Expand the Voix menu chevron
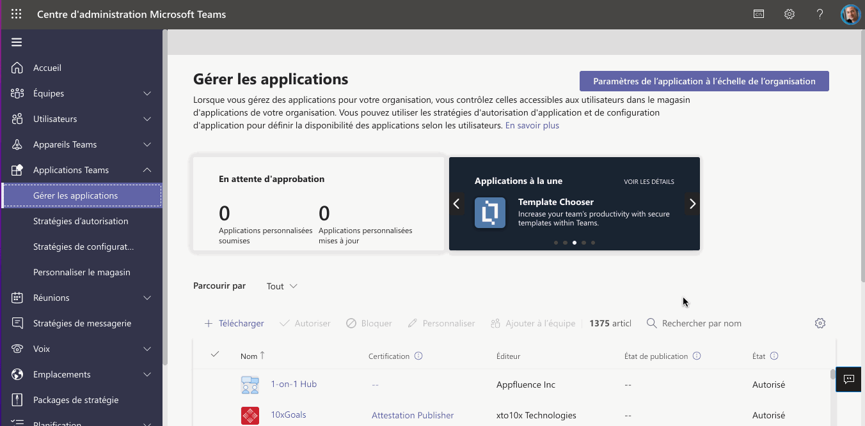 click(x=147, y=349)
